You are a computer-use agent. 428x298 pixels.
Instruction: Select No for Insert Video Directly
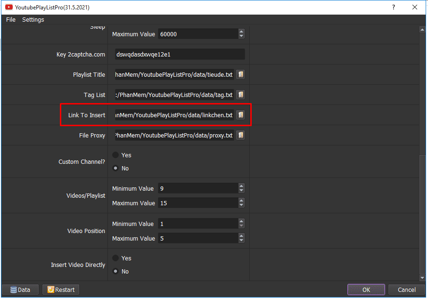pyautogui.click(x=116, y=271)
